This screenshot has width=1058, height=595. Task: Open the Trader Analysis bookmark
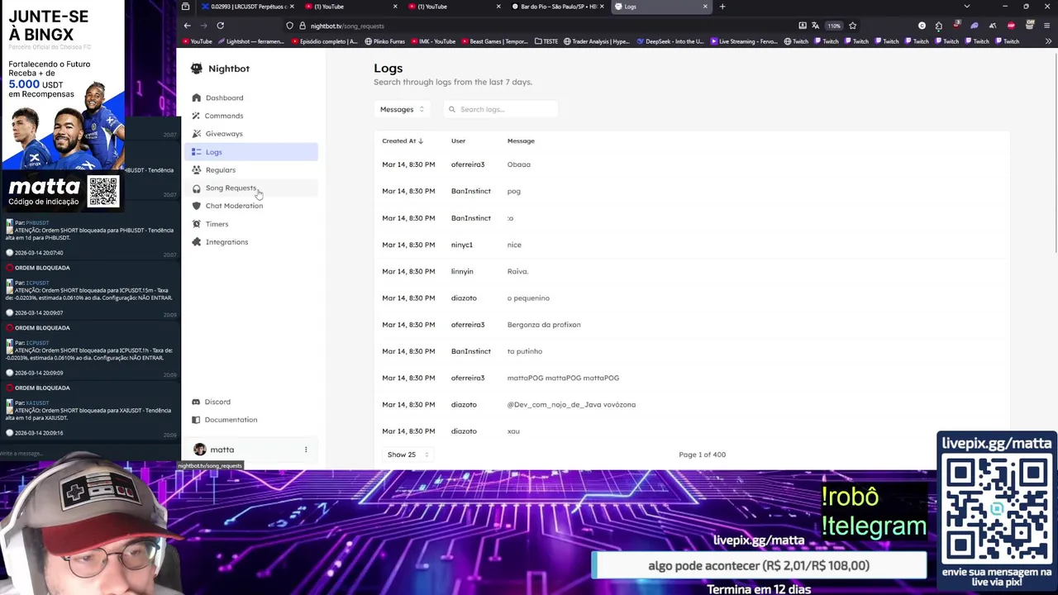point(597,41)
